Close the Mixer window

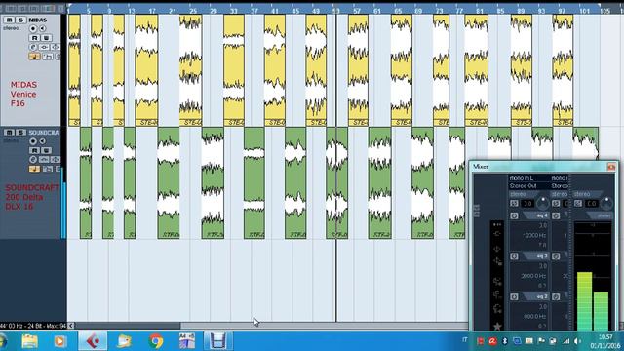click(x=611, y=167)
